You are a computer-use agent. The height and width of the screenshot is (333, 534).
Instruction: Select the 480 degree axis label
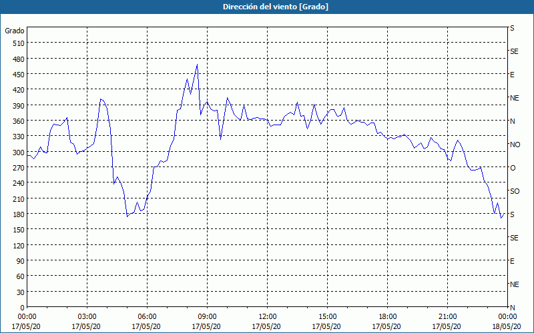click(19, 59)
